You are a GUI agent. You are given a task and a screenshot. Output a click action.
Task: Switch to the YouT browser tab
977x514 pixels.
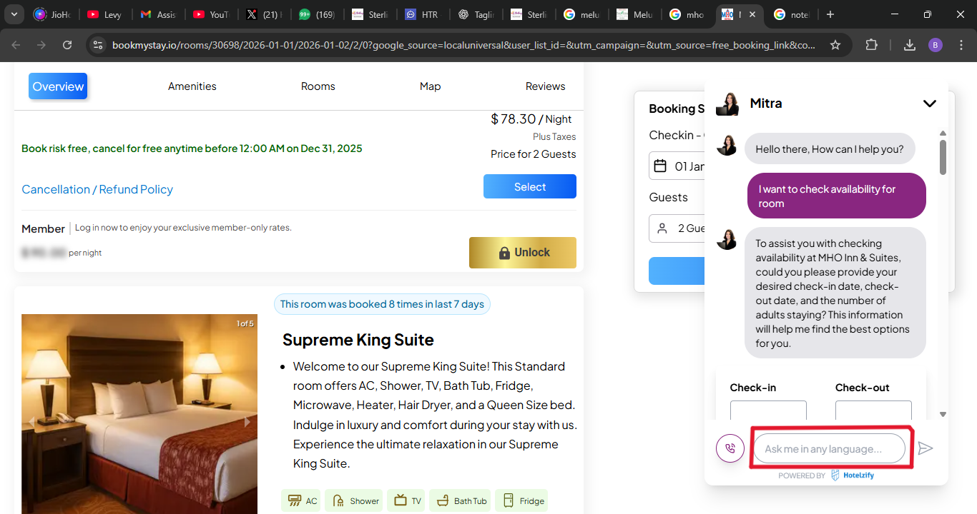pos(212,14)
